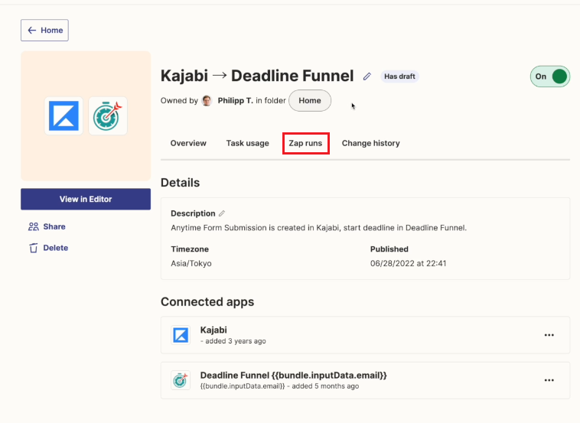Click the pencil icon next to Description
Viewport: 580px width, 423px height.
[222, 213]
